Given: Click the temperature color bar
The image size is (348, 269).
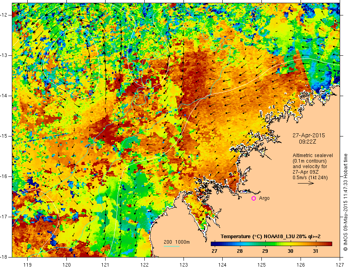Looking at the screenshot, I should pos(271,244).
